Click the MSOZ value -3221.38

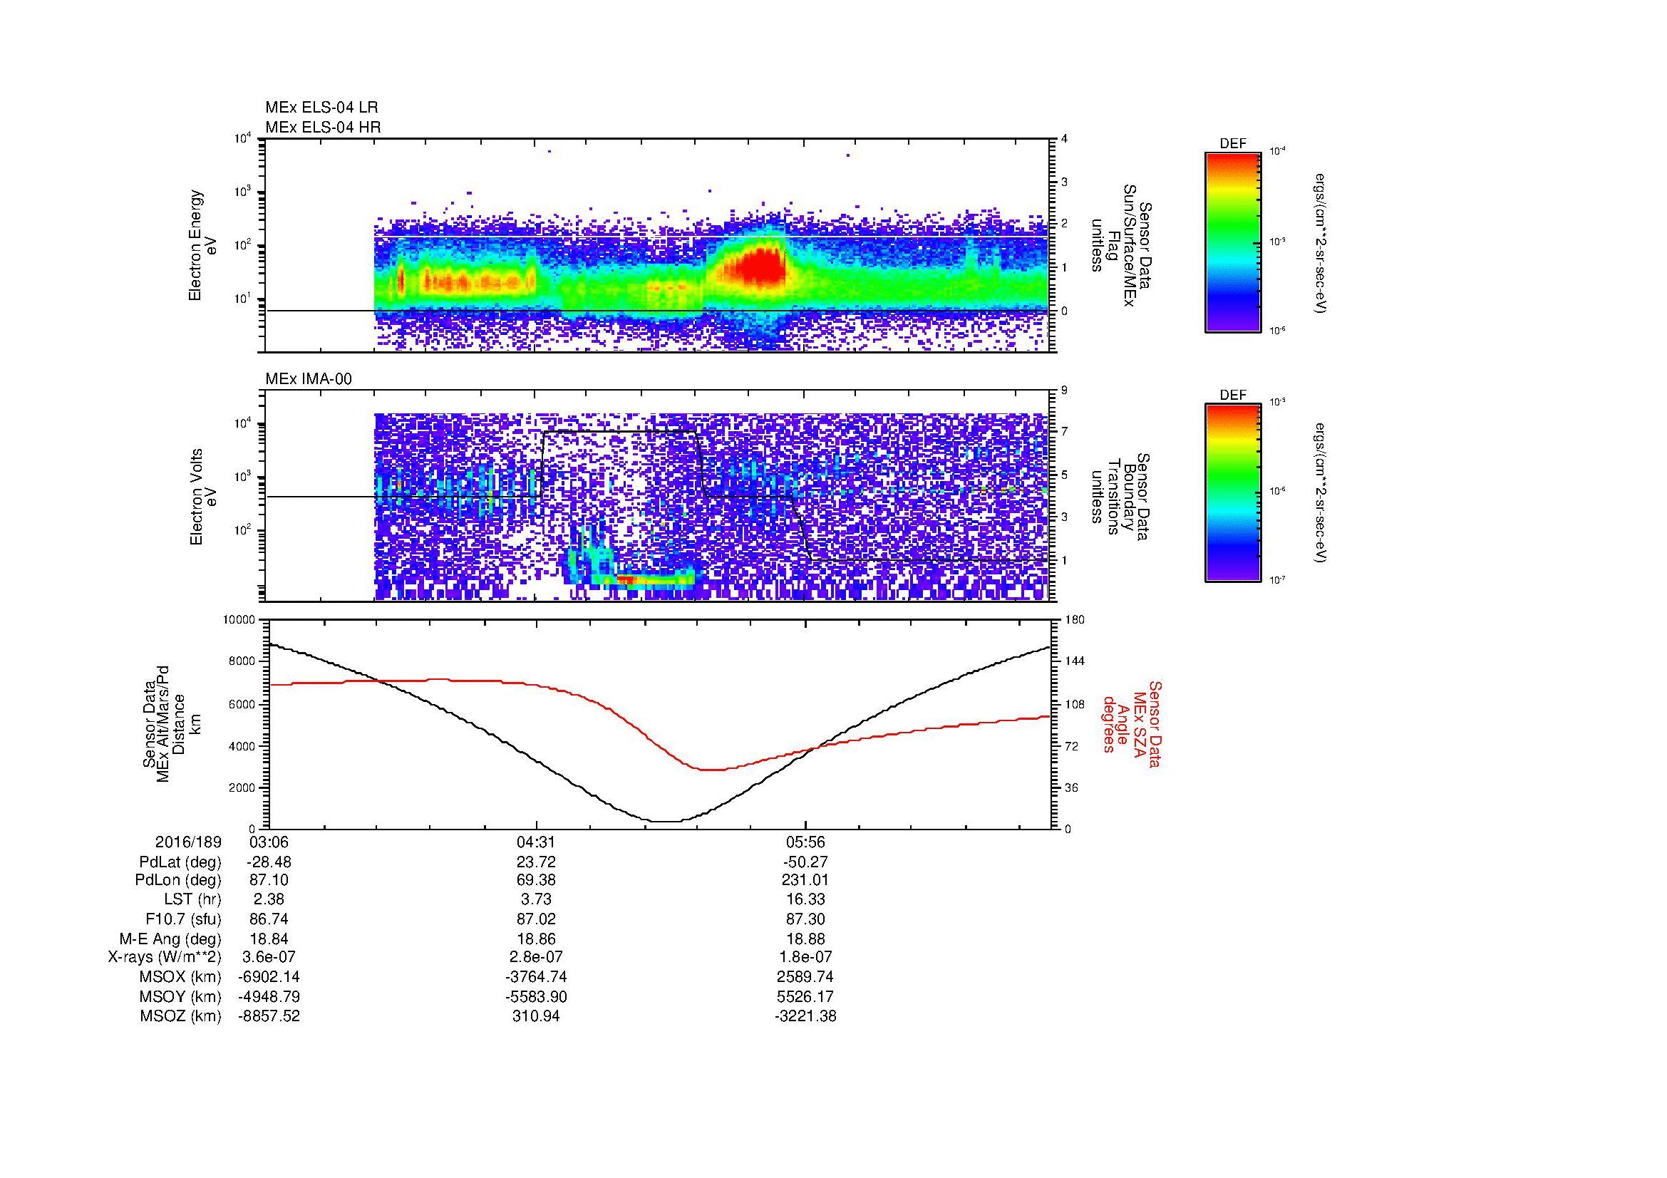805,1016
